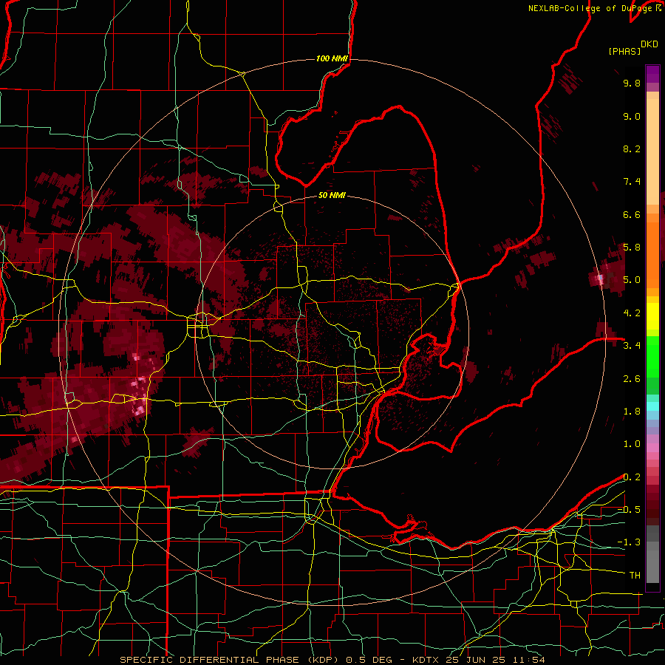Click the cyan segment of the color bar
The width and height of the screenshot is (665, 665).
pyautogui.click(x=652, y=406)
